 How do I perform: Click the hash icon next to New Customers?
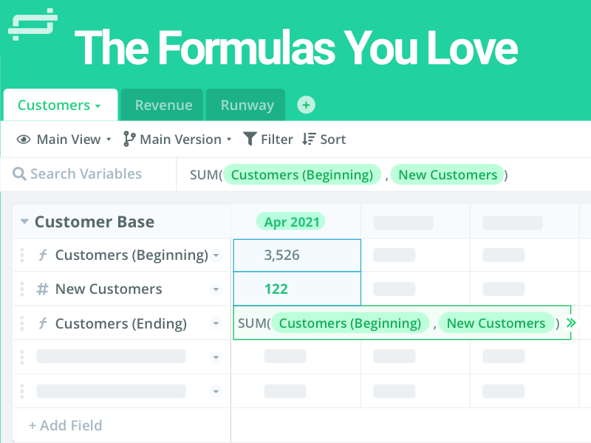(42, 289)
